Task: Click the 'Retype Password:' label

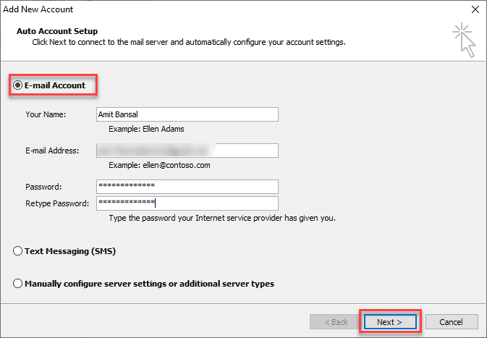Action: click(57, 203)
